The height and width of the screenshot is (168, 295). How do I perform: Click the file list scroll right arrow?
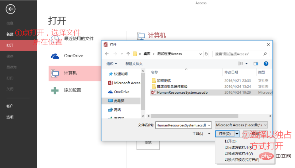point(270,116)
